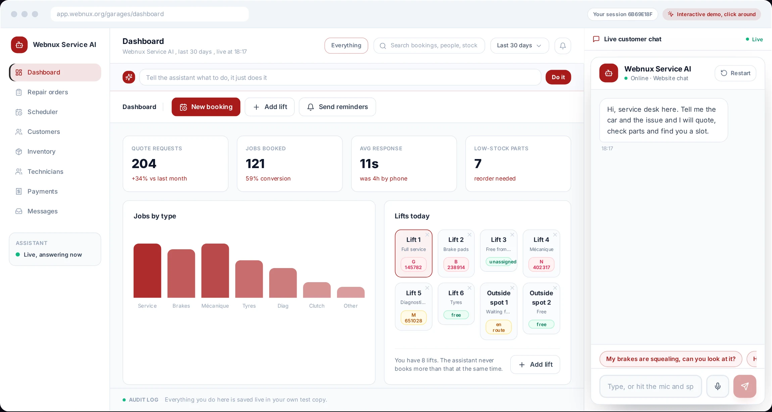This screenshot has height=412, width=772.
Task: Click free badge on Outside spot 2
Action: [541, 324]
